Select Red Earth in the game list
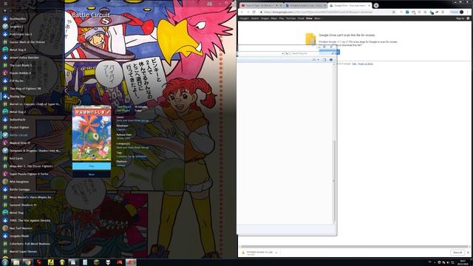The width and height of the screenshot is (473, 266). tap(16, 158)
